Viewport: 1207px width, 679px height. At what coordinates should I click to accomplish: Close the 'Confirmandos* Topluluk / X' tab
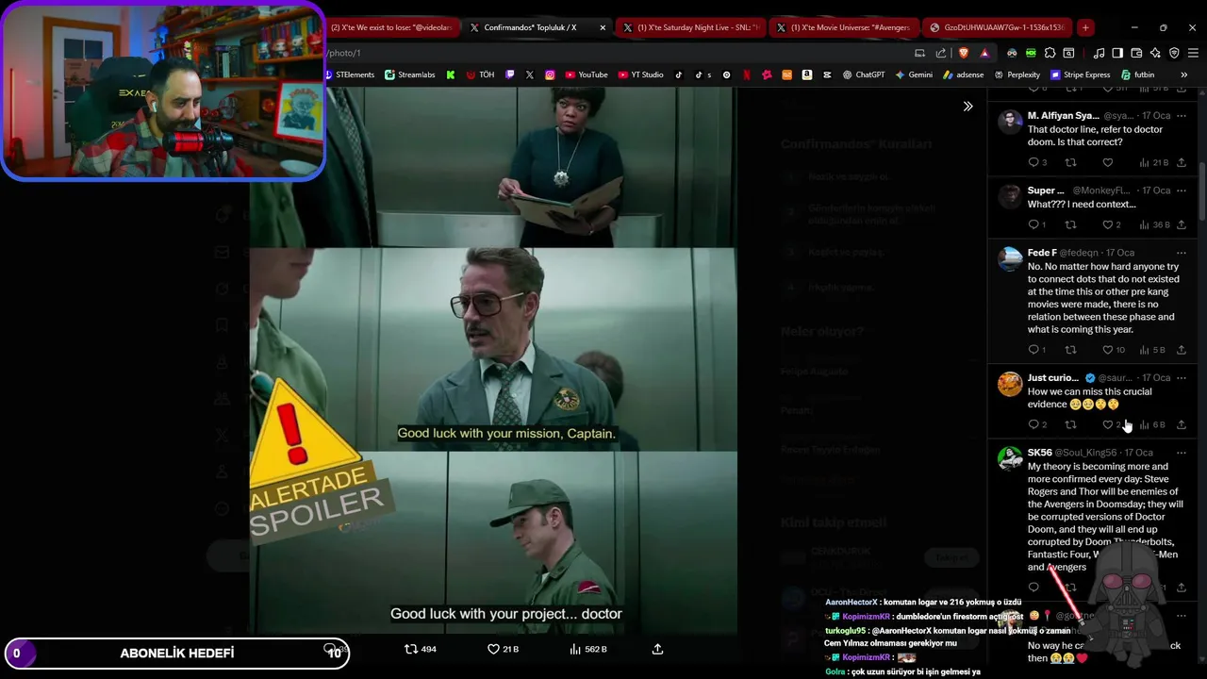pos(603,27)
